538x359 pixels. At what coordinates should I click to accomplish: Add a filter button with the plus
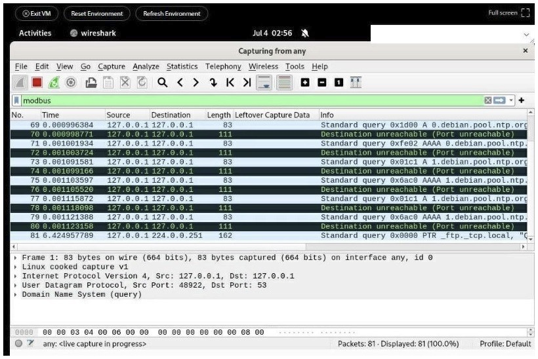(x=522, y=100)
